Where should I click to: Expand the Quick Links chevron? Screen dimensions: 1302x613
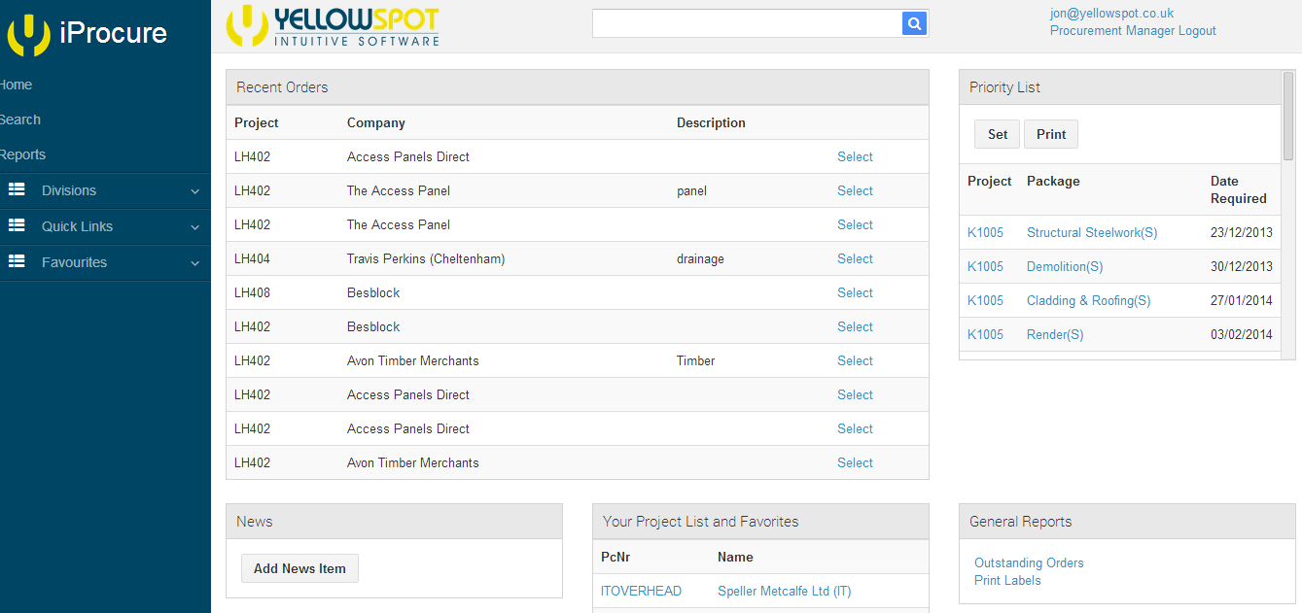coord(194,227)
